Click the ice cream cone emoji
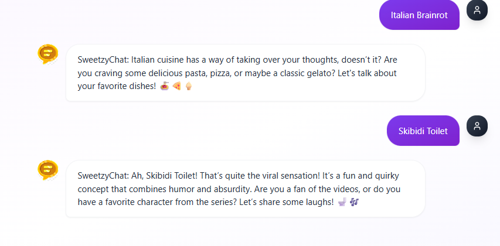Screen dimensions: 500x246 pos(188,87)
